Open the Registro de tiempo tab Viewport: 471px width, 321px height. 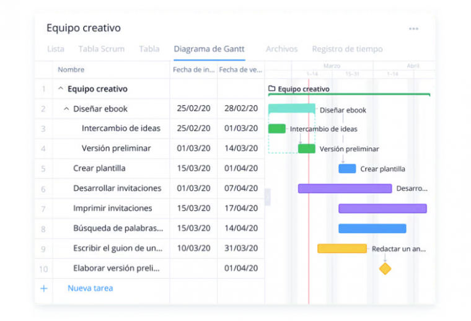(x=347, y=49)
